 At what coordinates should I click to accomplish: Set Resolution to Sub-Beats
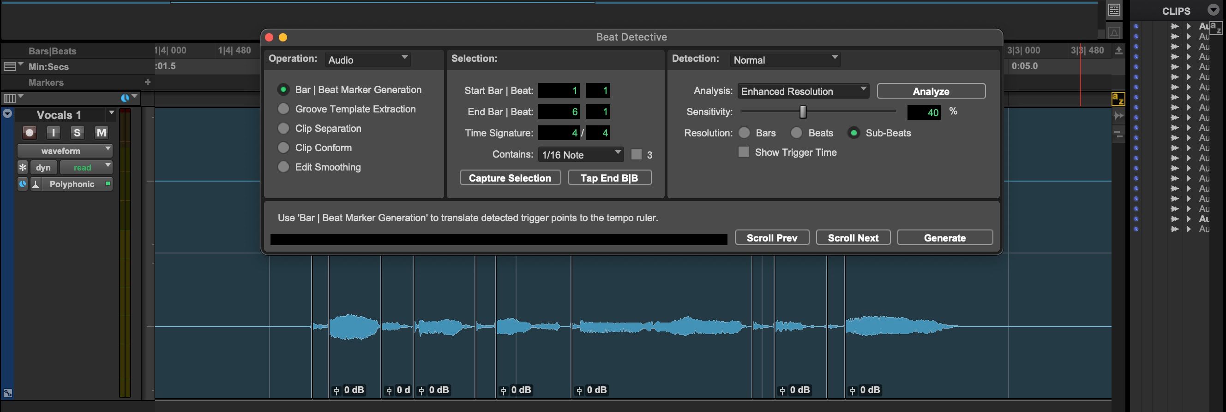(x=854, y=133)
